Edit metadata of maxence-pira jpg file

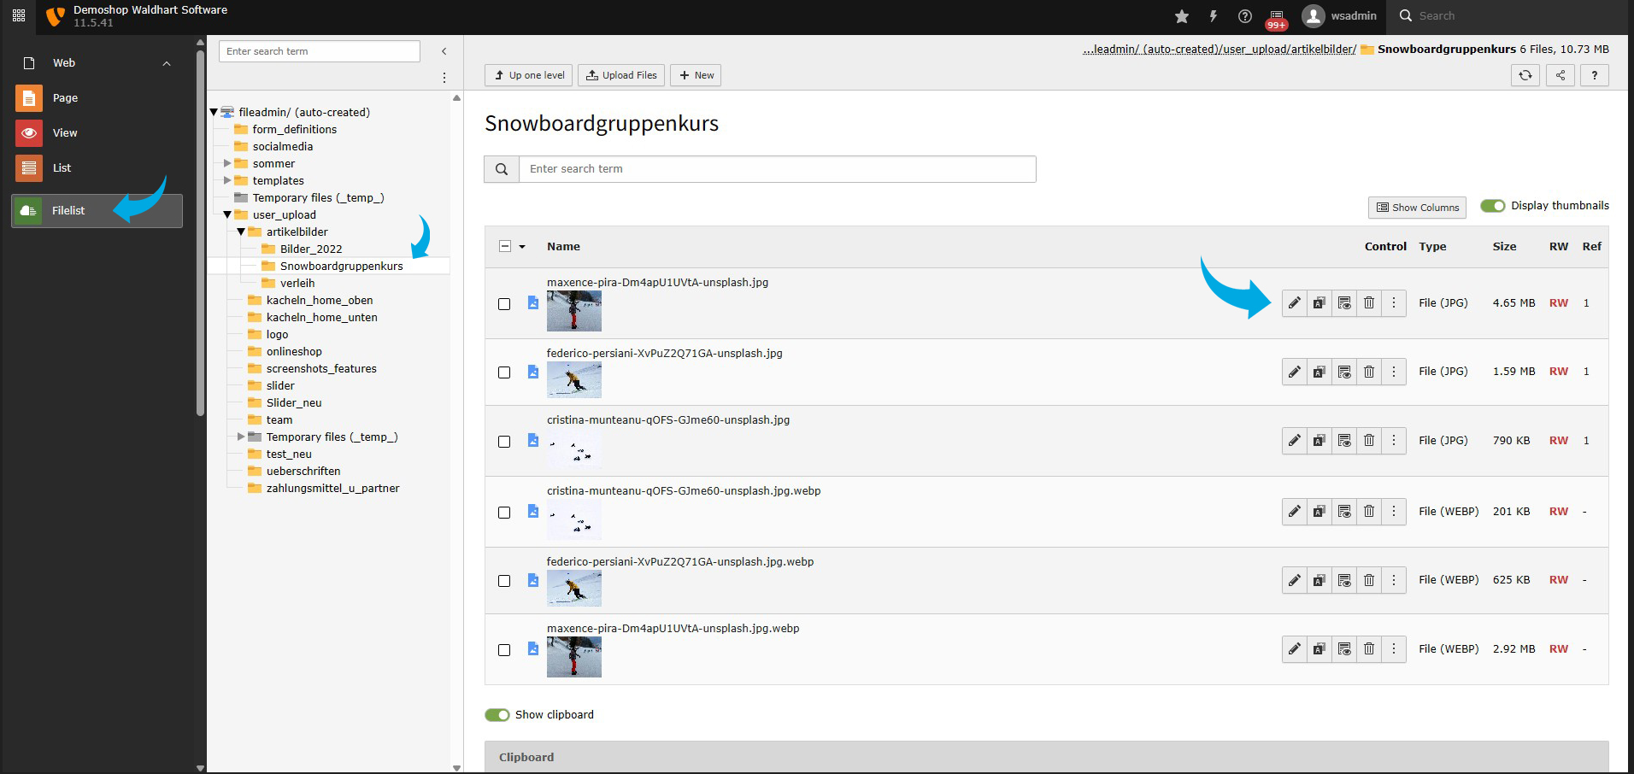pyautogui.click(x=1295, y=303)
